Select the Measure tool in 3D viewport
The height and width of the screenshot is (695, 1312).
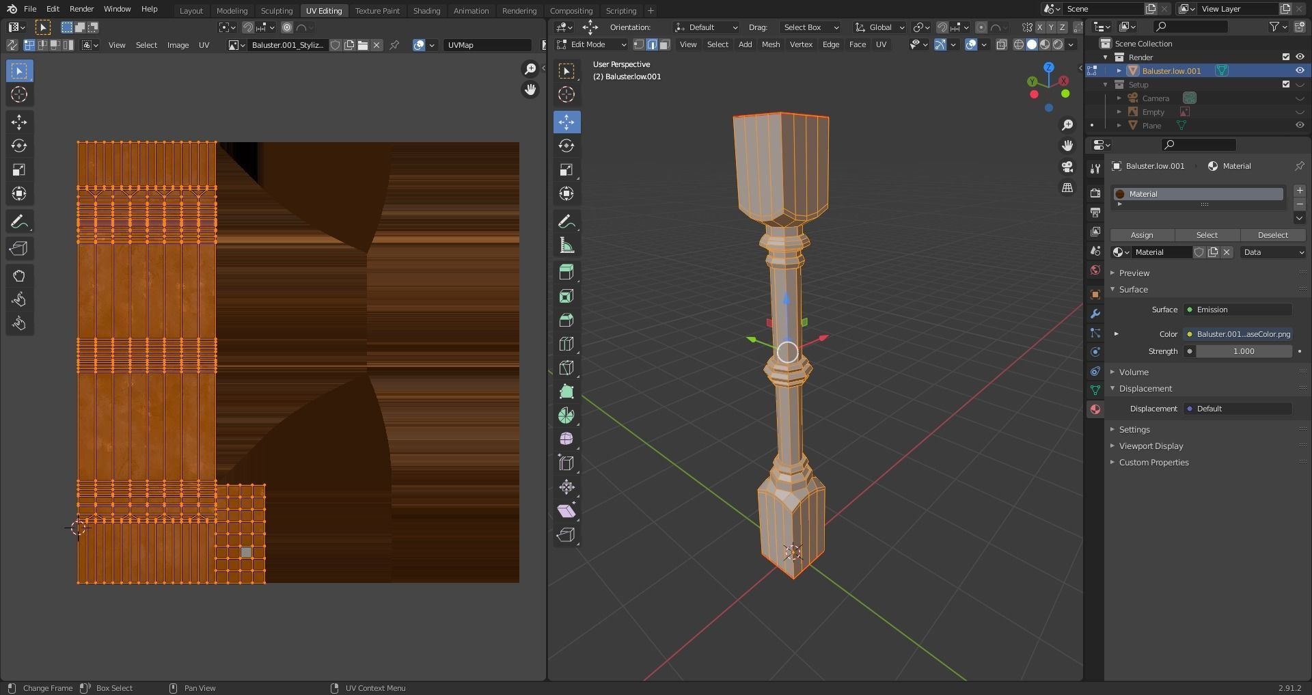[566, 245]
